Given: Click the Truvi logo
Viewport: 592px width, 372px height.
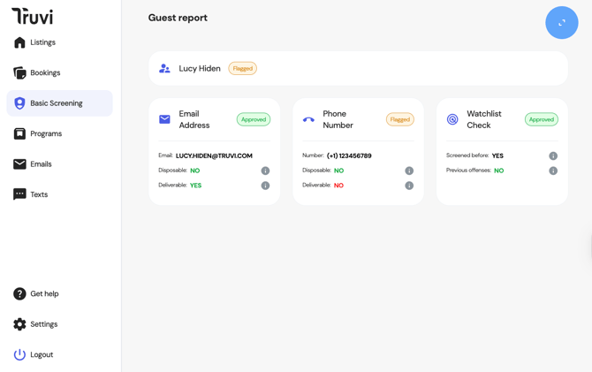Looking at the screenshot, I should point(32,16).
